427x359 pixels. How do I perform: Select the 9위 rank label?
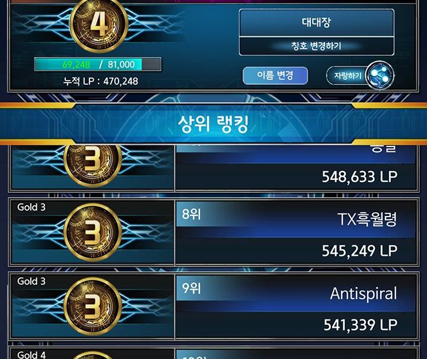click(x=192, y=288)
